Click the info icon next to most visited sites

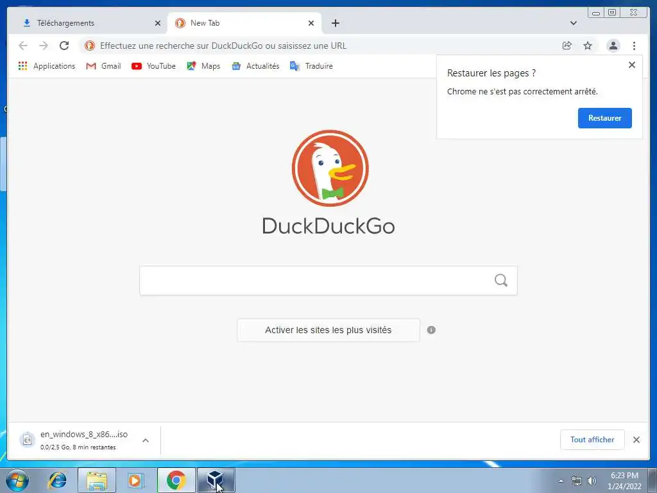click(431, 330)
